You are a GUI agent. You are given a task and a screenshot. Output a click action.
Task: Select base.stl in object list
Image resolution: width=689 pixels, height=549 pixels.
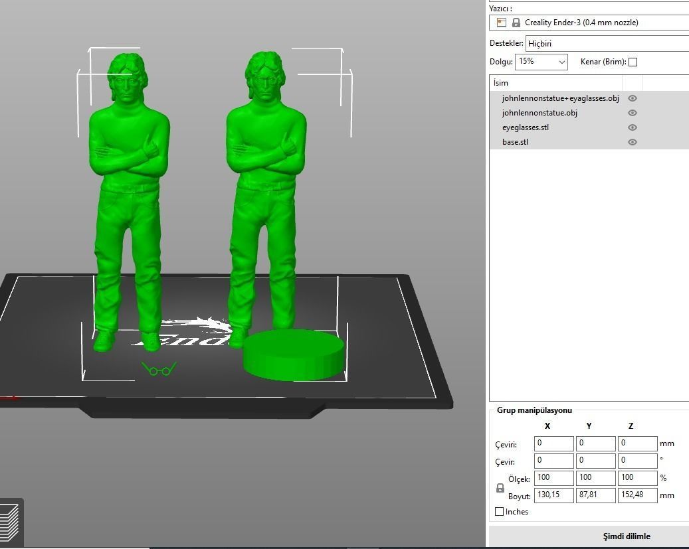tap(515, 142)
